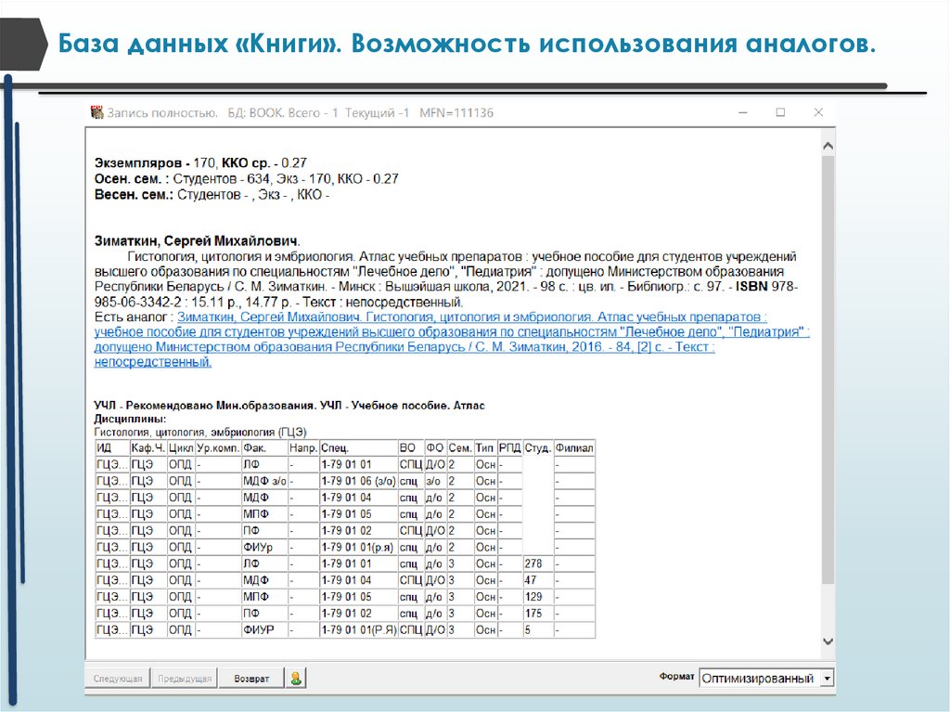Open the Формат dropdown list
This screenshot has width=950, height=712.
[828, 679]
